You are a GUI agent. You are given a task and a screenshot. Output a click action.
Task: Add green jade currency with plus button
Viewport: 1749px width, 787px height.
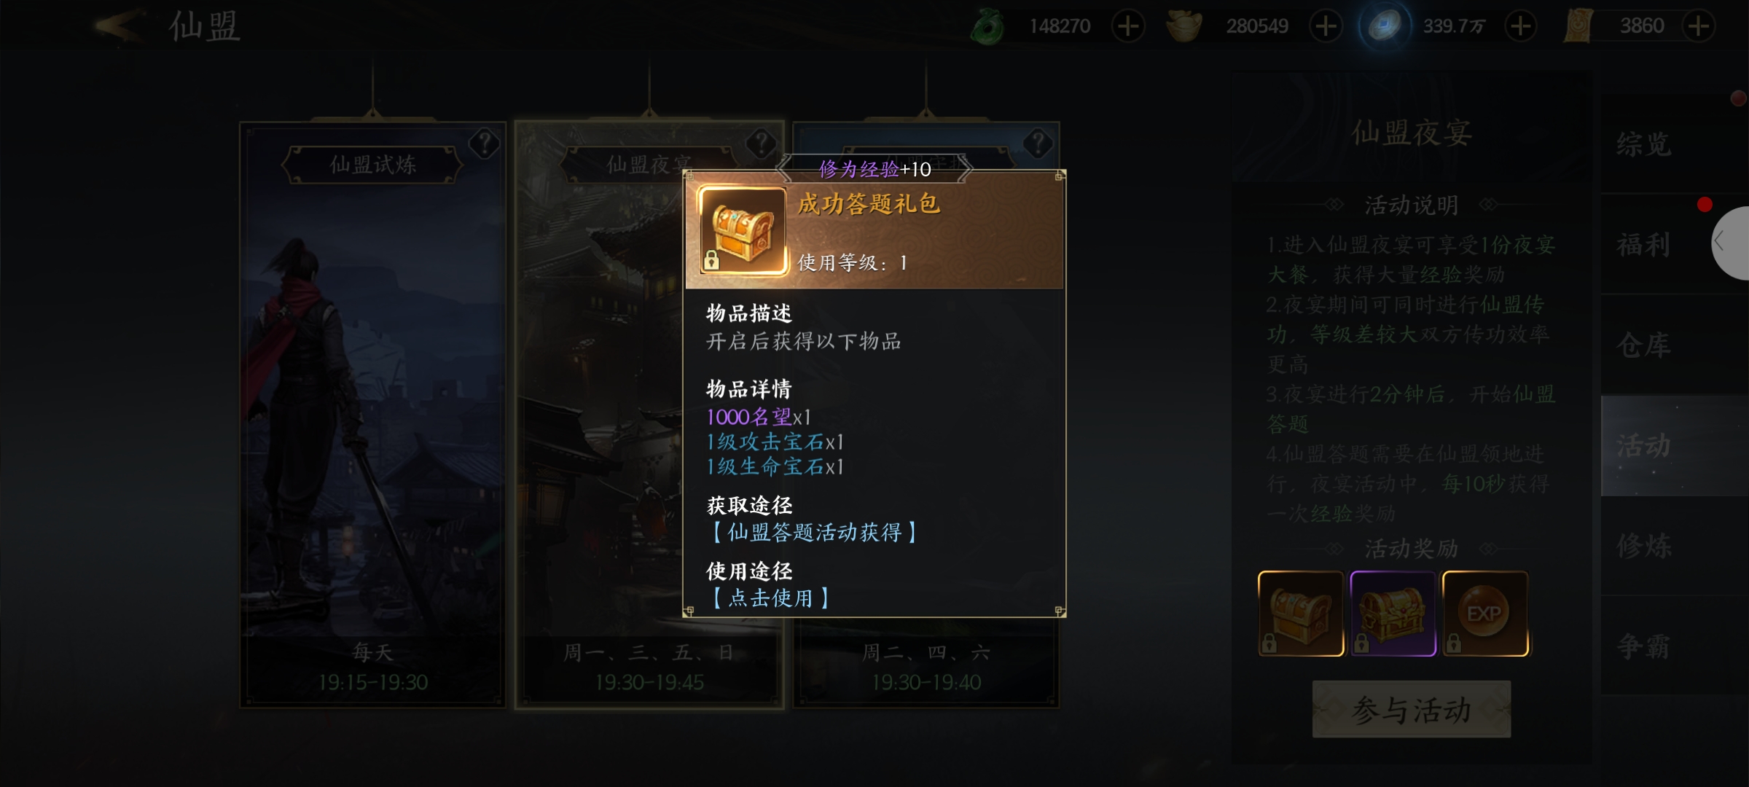point(1128,26)
